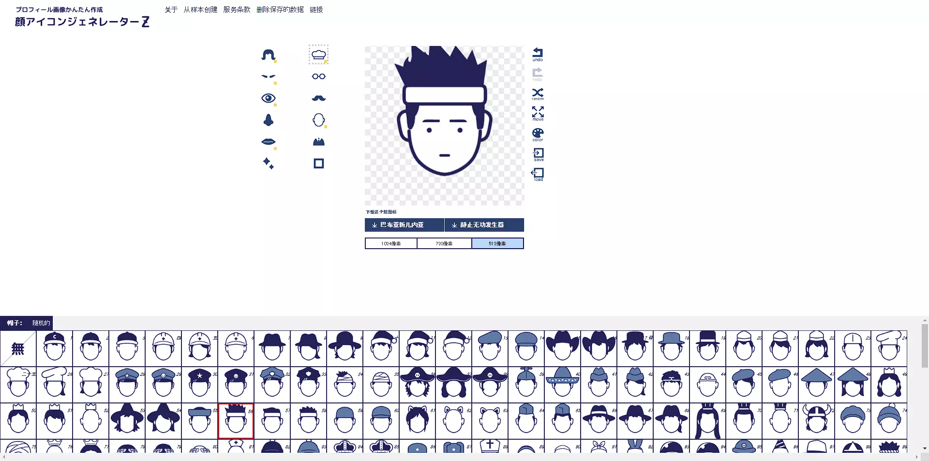
Task: Click the save icon beside the preview
Action: pyautogui.click(x=538, y=154)
